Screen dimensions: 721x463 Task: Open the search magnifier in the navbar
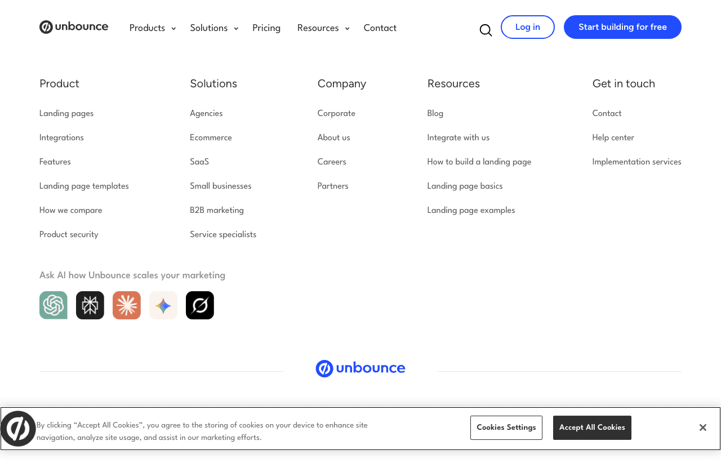coord(485,30)
